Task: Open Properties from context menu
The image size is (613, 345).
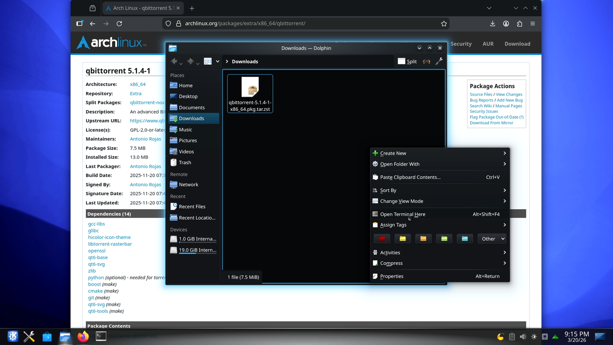Action: (440, 276)
